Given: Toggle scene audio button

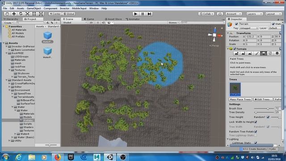Looking at the screenshot, I should pos(103,23).
